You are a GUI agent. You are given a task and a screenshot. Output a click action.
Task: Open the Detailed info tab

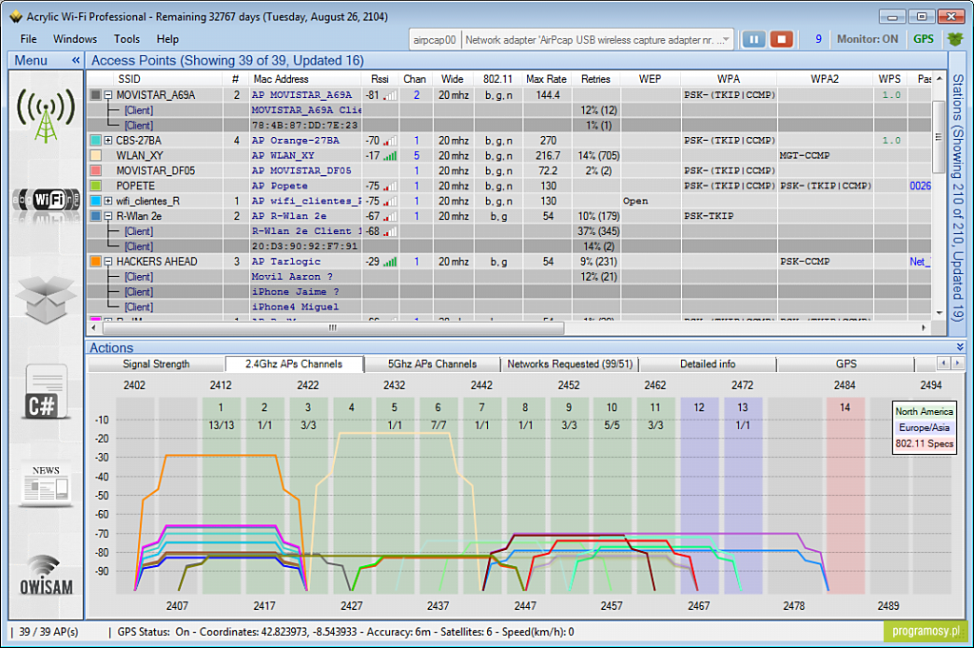[x=708, y=364]
